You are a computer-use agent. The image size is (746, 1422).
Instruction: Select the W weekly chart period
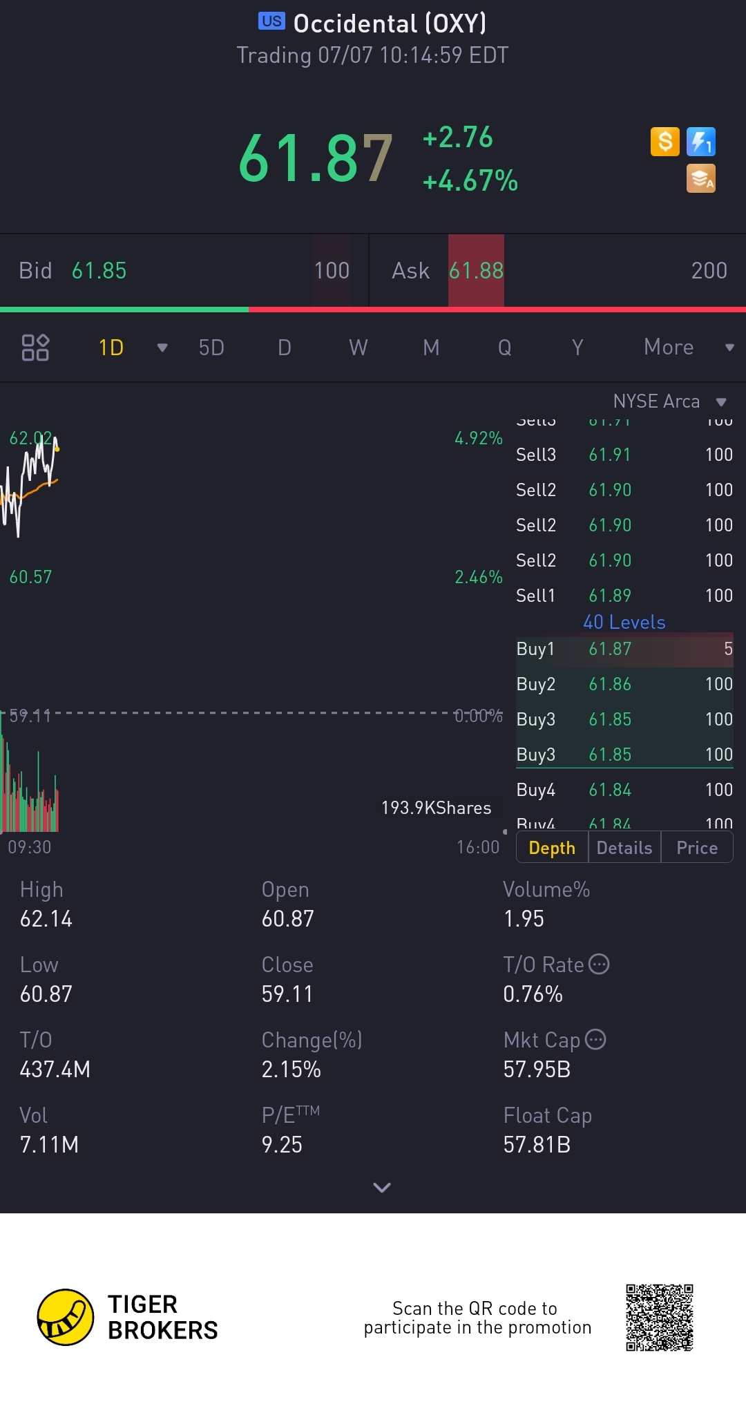click(358, 347)
